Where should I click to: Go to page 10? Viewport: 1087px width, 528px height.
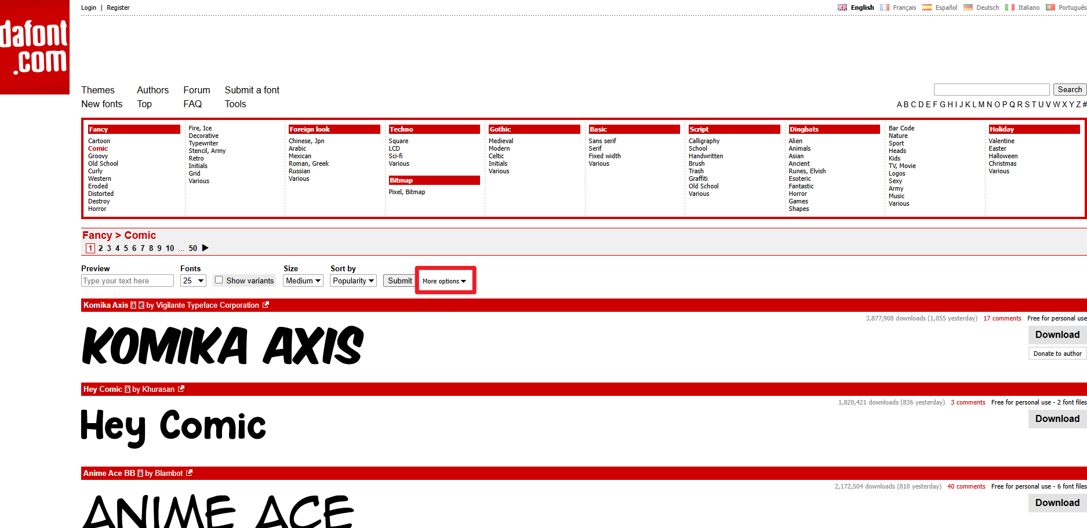[x=170, y=248]
